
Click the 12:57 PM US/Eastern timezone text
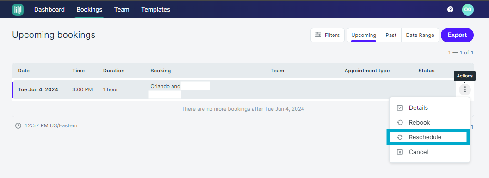(x=51, y=126)
